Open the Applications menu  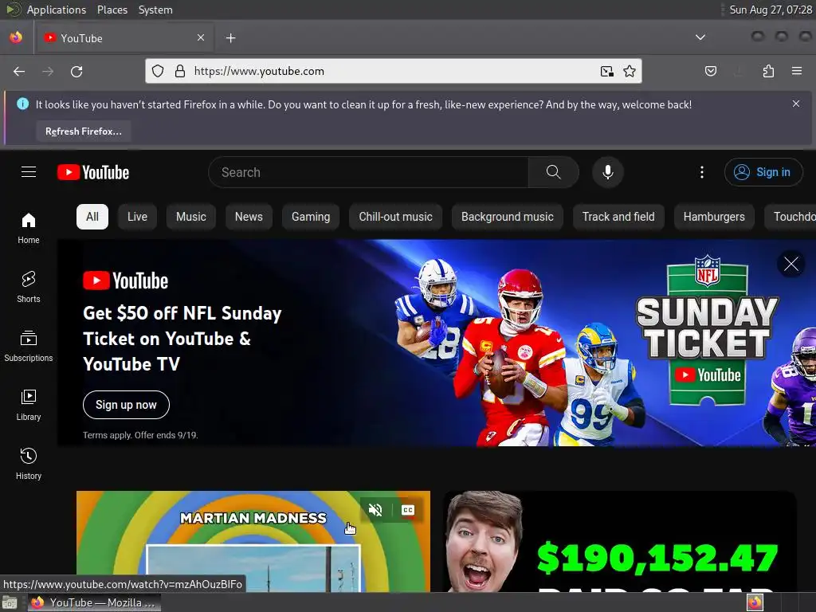(x=57, y=10)
